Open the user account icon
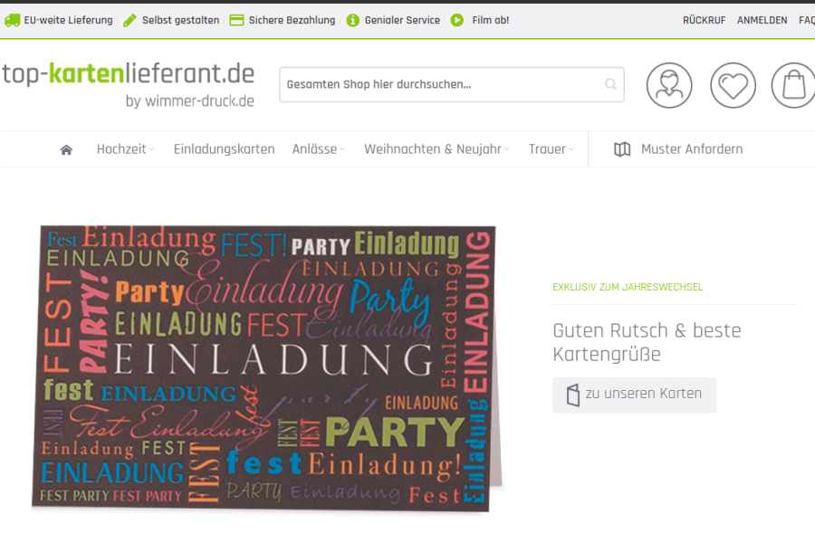Image resolution: width=815 pixels, height=543 pixels. 669,85
